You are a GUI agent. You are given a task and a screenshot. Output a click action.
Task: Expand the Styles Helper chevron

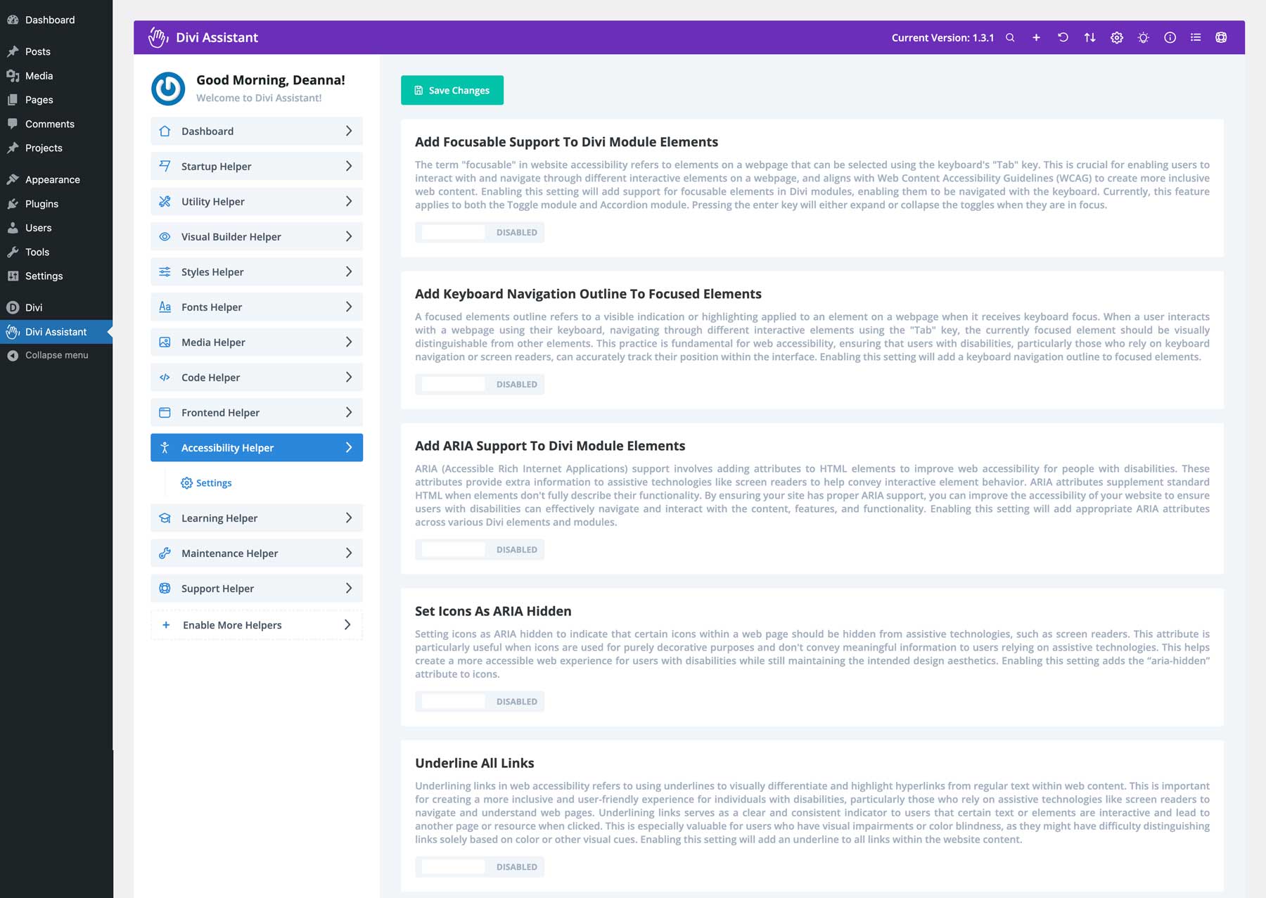click(x=349, y=271)
